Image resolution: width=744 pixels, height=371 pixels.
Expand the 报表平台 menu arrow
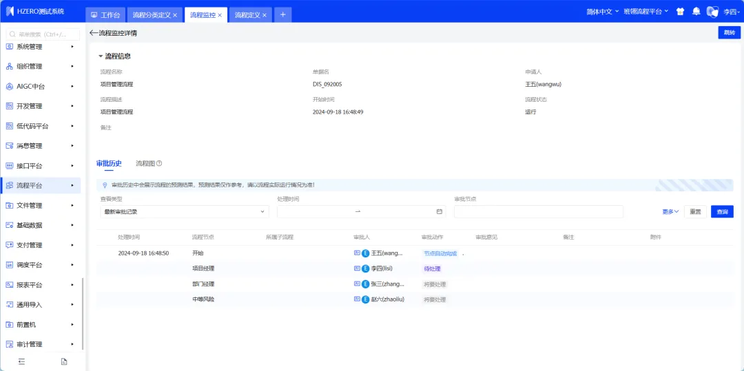pos(72,285)
